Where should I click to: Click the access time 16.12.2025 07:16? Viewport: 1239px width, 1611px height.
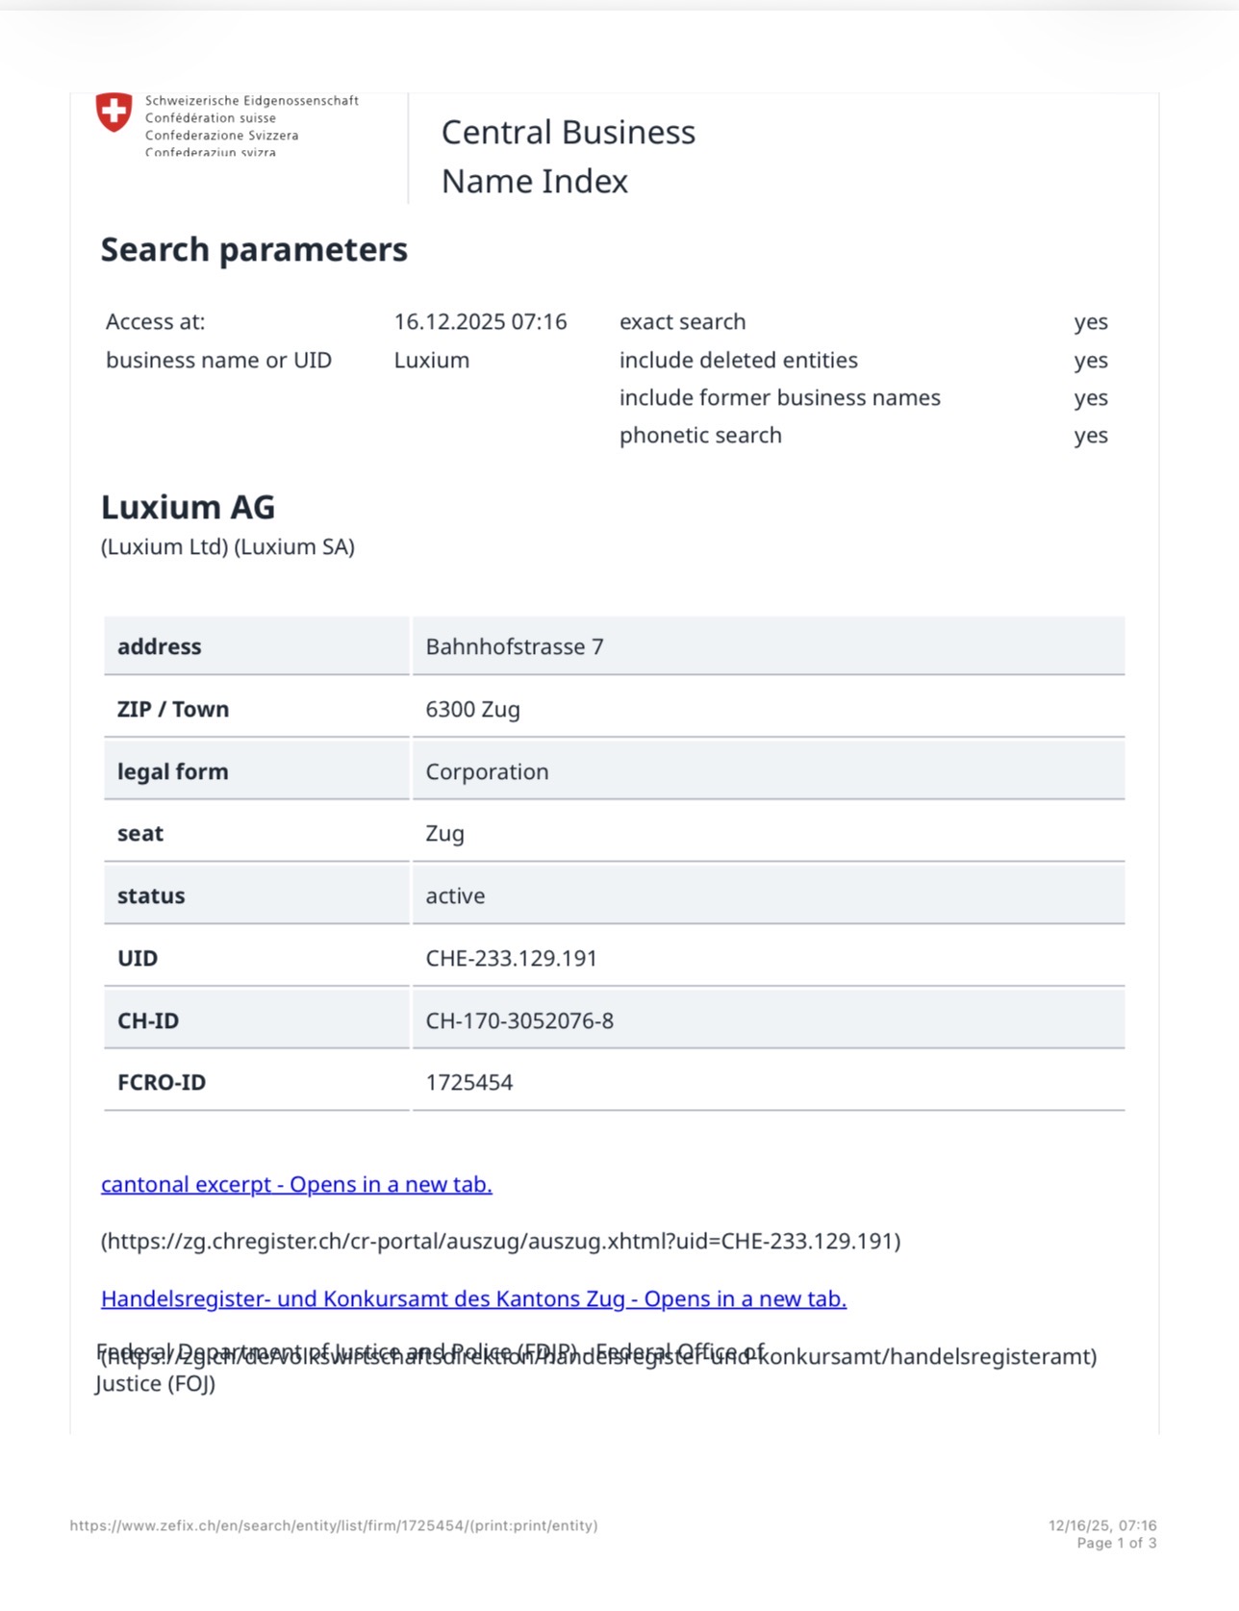[x=480, y=321]
